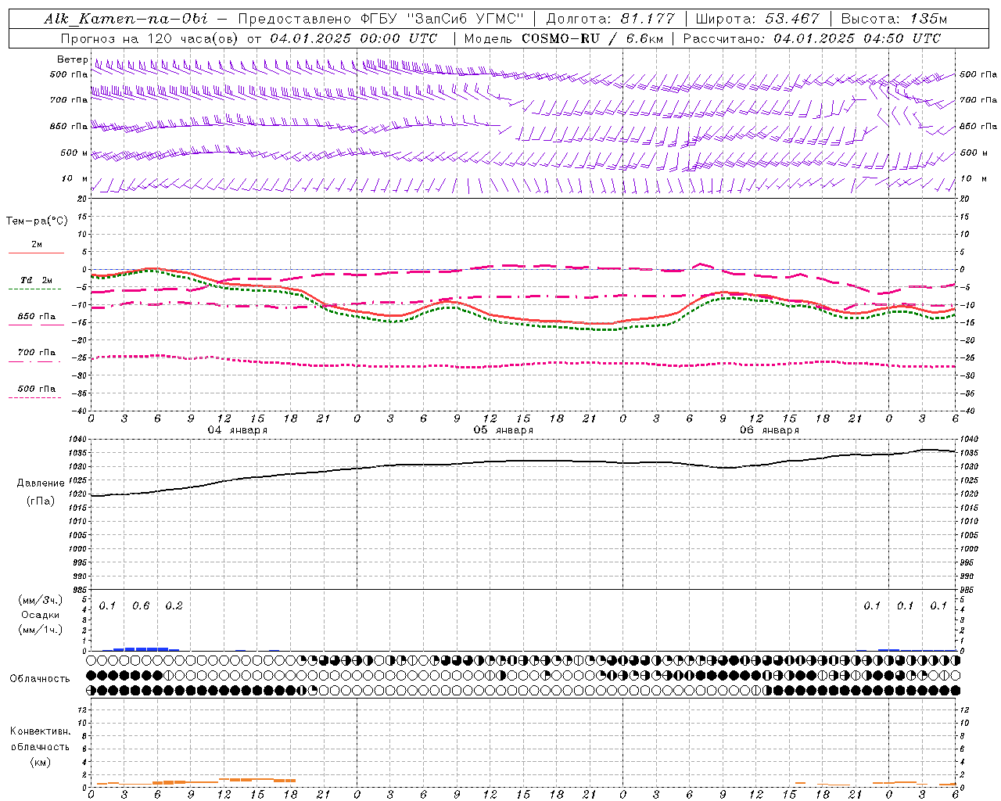The height and width of the screenshot is (801, 1001).
Task: Click the 'Td 2м' dew point legend entry
Action: [37, 280]
